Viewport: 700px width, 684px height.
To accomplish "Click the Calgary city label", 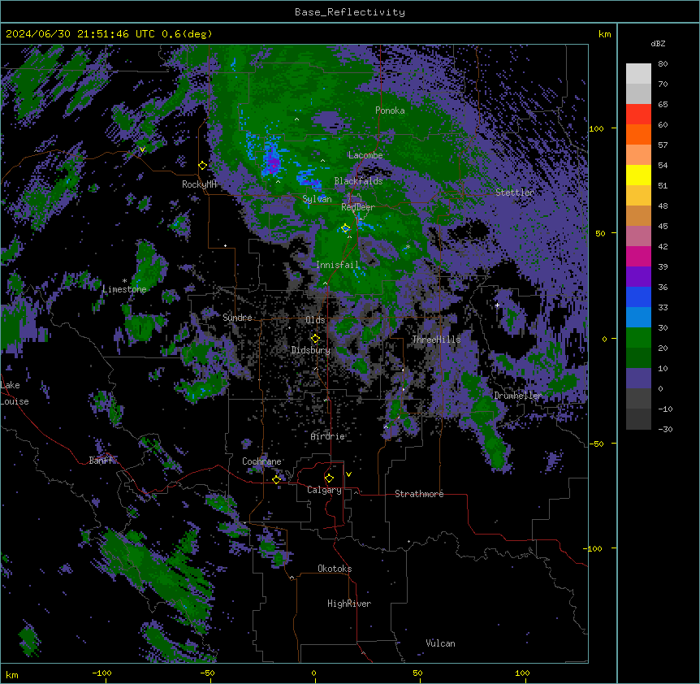I will point(325,490).
